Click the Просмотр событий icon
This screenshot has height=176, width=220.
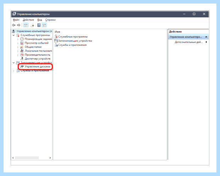point(22,43)
